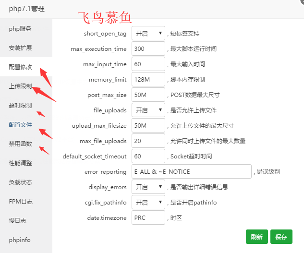Select the 配置修改 tab
The width and height of the screenshot is (304, 253).
(20, 67)
